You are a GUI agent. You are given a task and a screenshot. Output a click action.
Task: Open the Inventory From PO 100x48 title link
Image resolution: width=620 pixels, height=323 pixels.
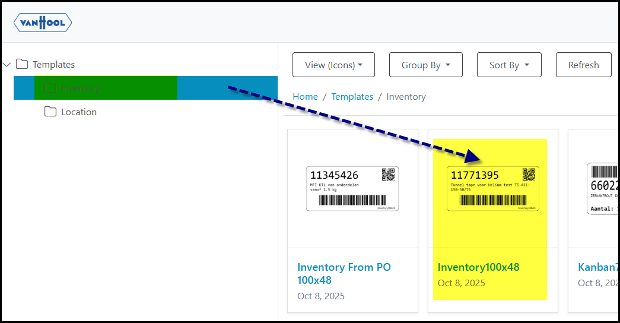point(344,273)
